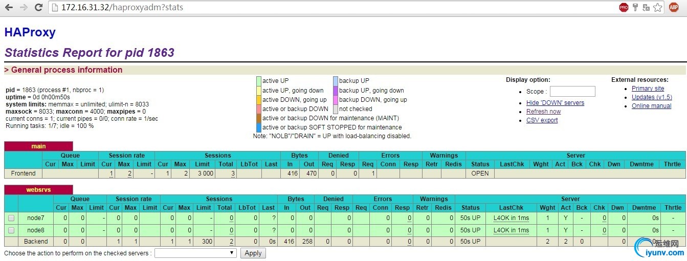The width and height of the screenshot is (687, 261).
Task: Bookmark the page with the star icon
Action: [658, 8]
